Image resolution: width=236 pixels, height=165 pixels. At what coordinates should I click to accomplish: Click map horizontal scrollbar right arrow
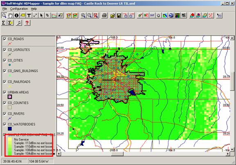coord(228,154)
